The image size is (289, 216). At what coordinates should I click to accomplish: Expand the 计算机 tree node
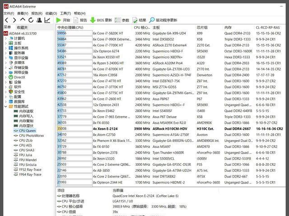coord(6,38)
